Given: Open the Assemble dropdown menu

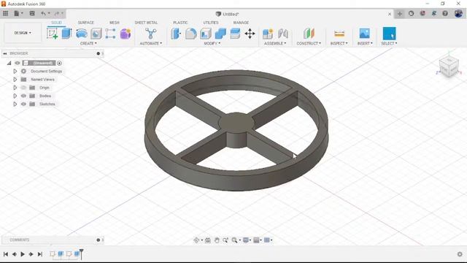Looking at the screenshot, I should pyautogui.click(x=275, y=44).
